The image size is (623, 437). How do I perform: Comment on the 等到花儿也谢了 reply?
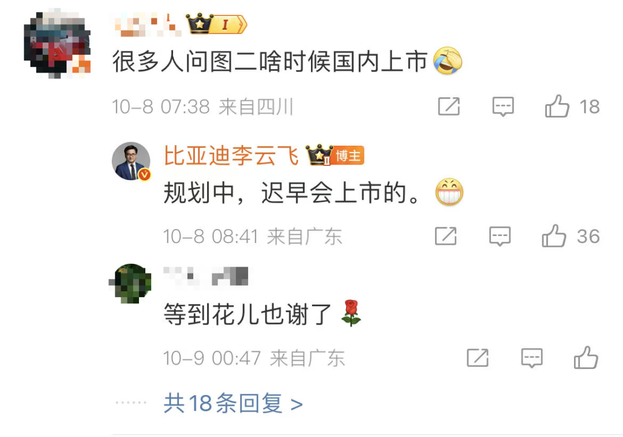pyautogui.click(x=532, y=358)
